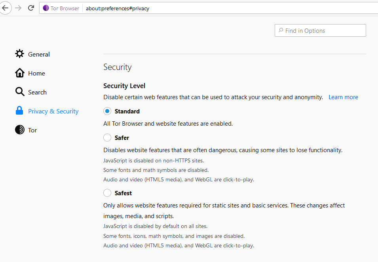Click the Tor Browser onion identity icon
This screenshot has width=378, height=262.
coord(46,8)
